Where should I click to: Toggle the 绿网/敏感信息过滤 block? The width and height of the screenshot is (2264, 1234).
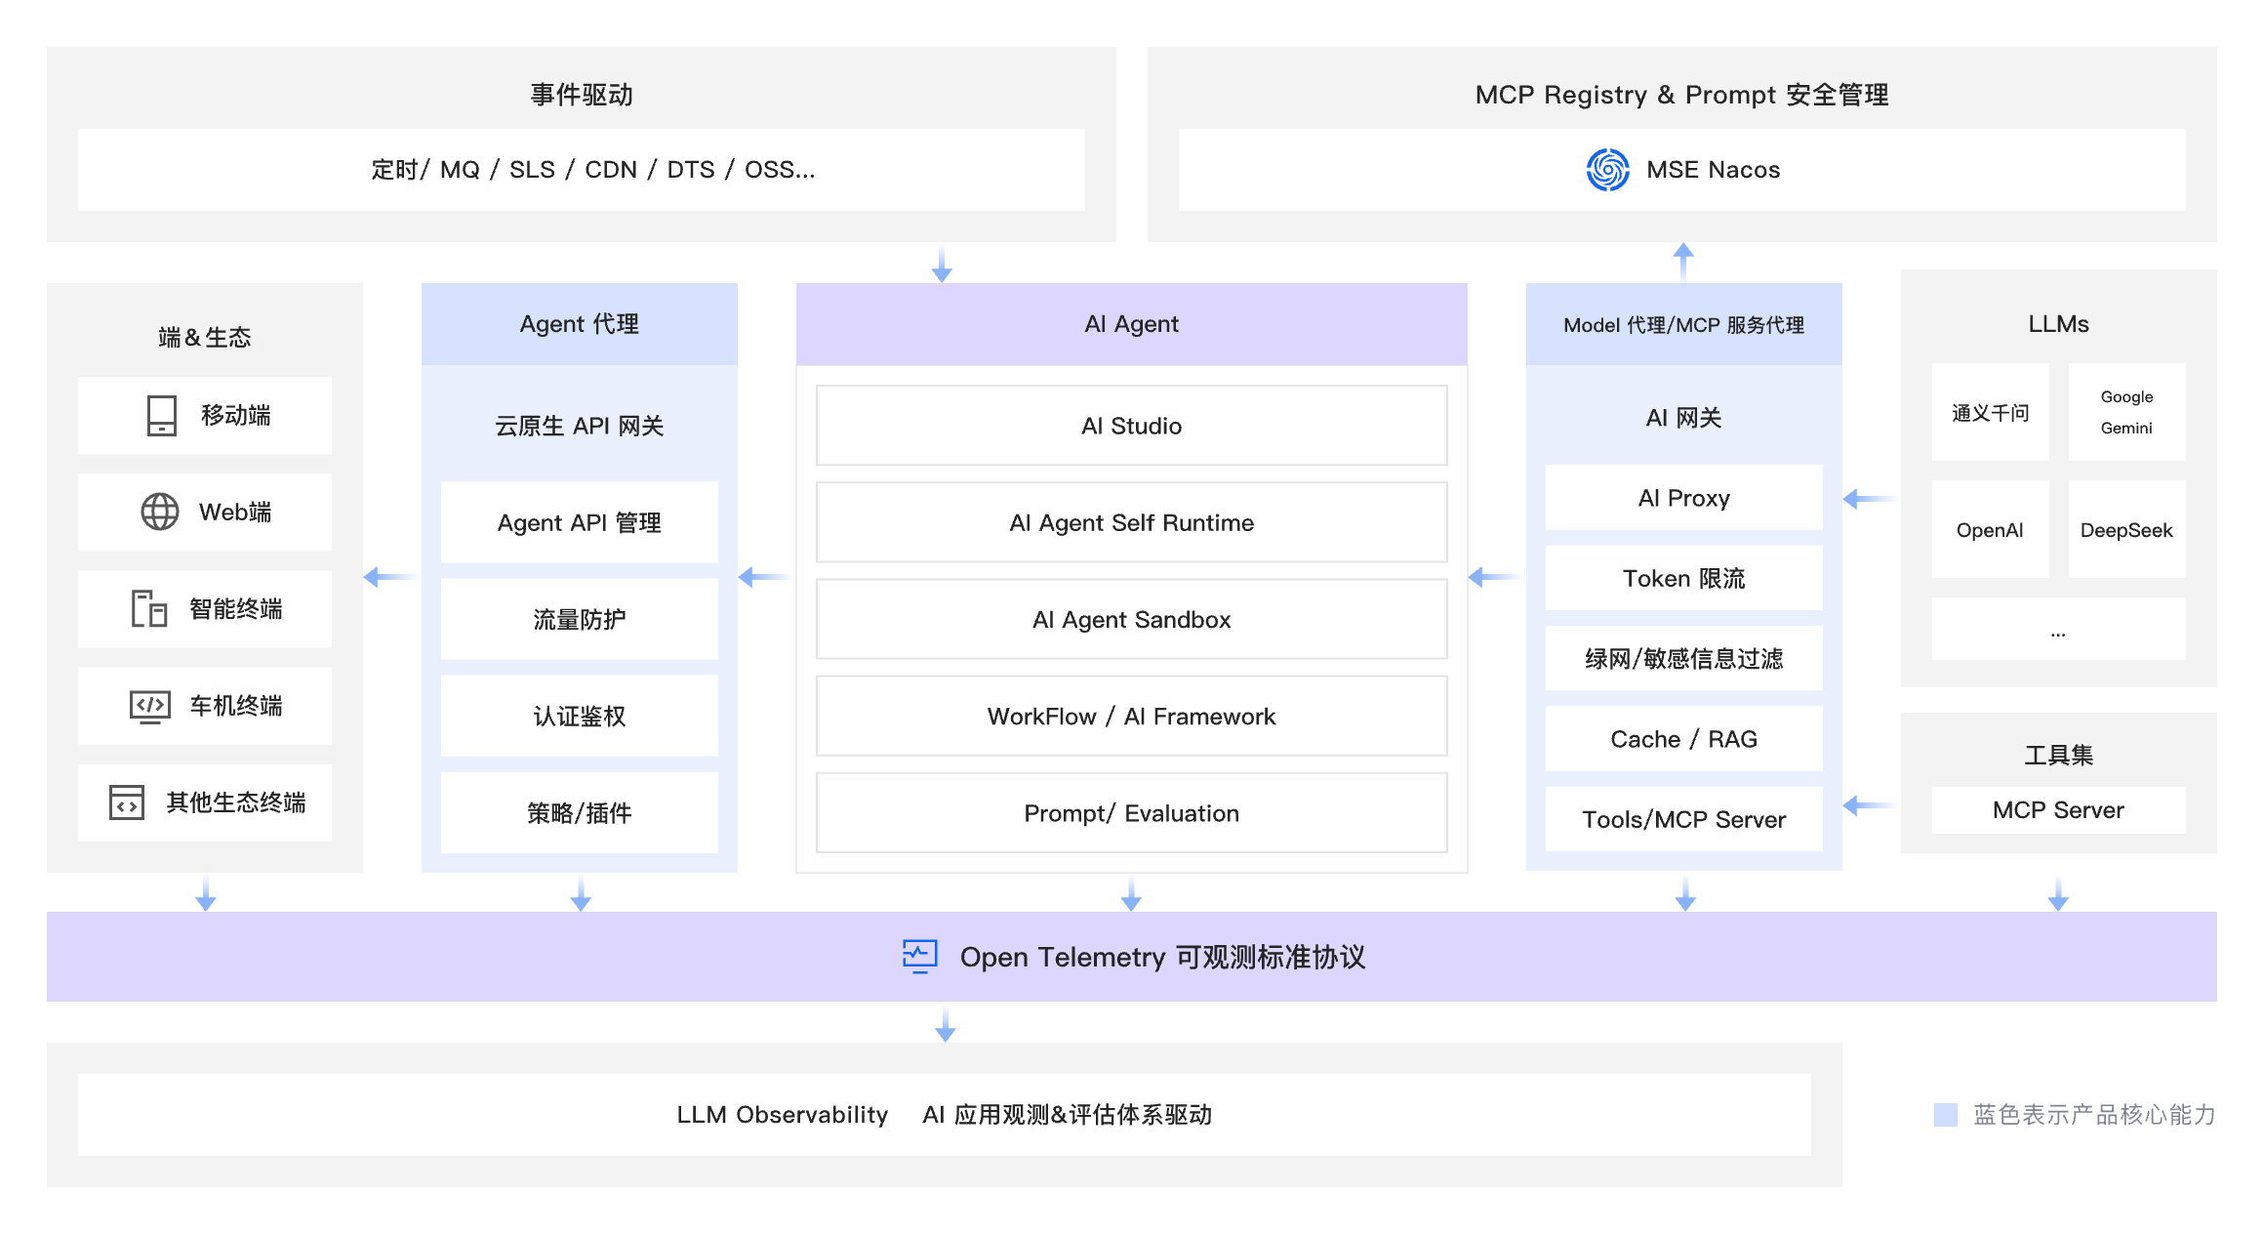(1682, 658)
